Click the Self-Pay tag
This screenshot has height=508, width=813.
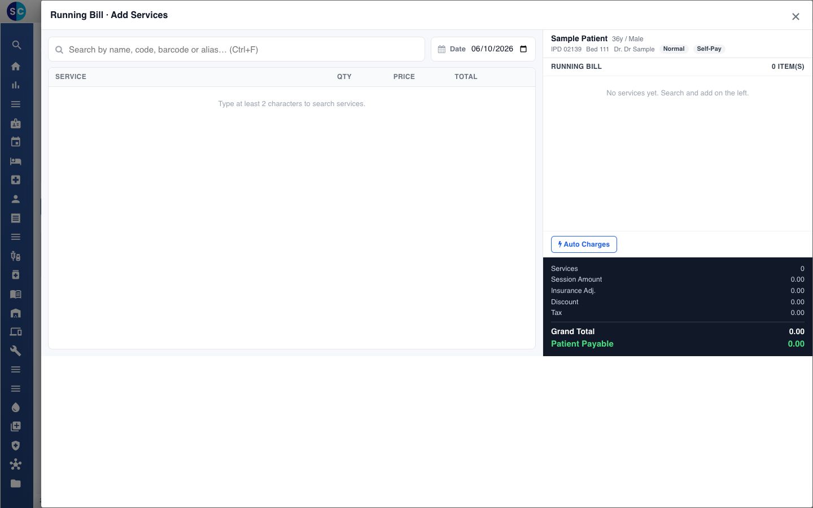click(709, 49)
